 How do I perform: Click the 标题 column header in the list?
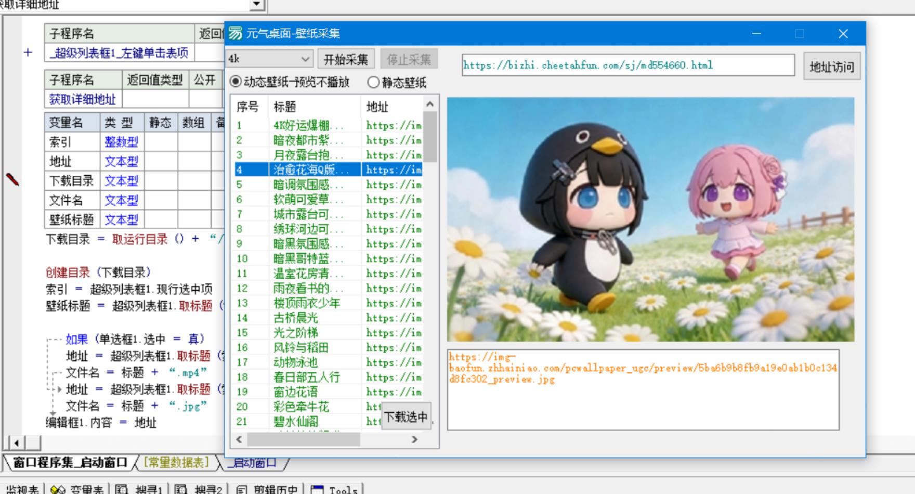315,107
